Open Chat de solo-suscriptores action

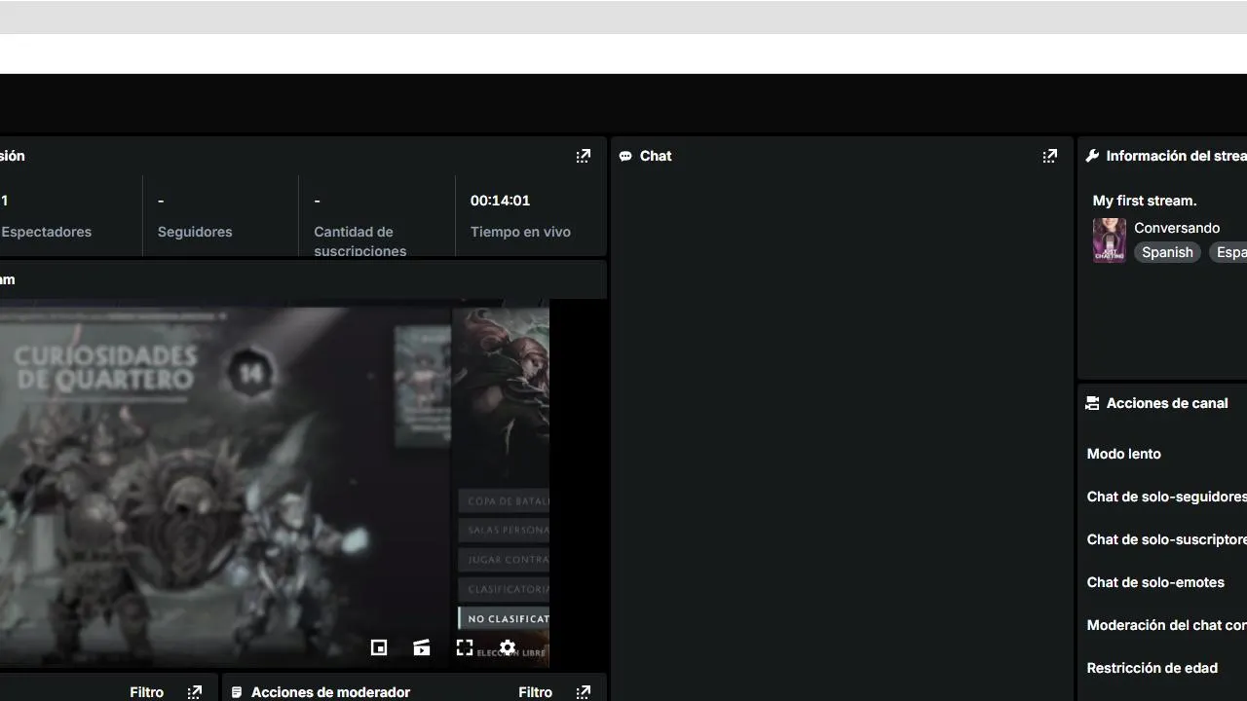tap(1167, 539)
